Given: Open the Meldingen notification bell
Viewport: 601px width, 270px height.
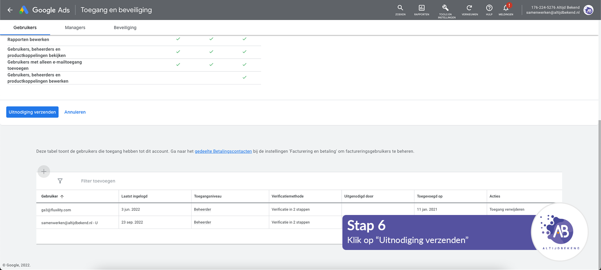Looking at the screenshot, I should coord(506,8).
